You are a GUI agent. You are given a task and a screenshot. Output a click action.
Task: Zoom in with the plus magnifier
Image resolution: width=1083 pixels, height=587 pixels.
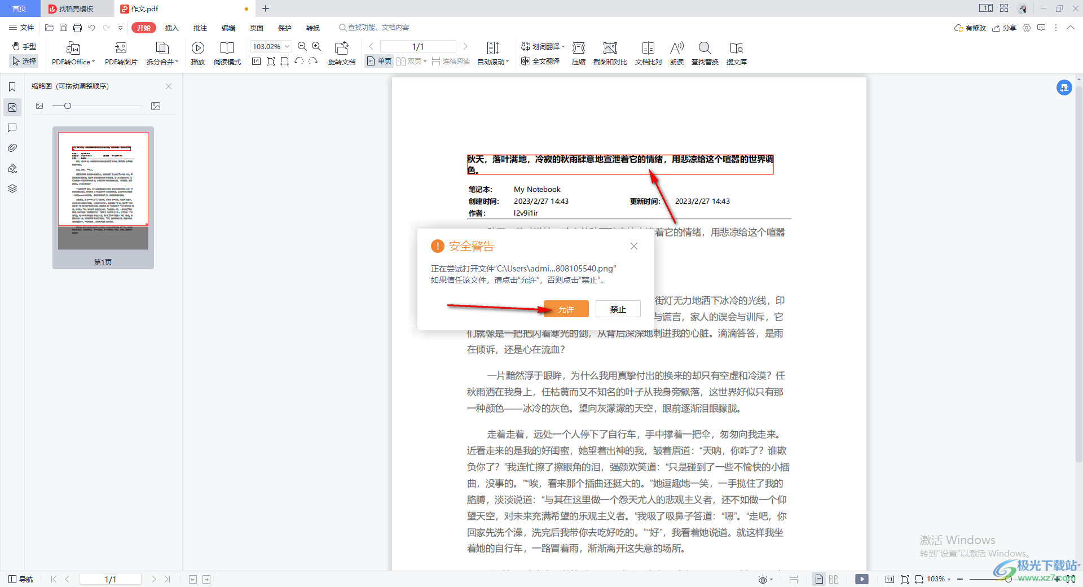[316, 46]
